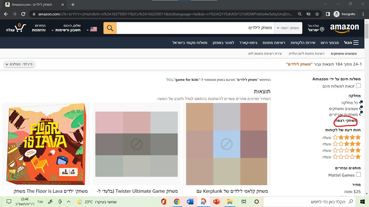The image size is (369, 207).
Task: Filter by four stars and up
Action: click(x=341, y=137)
